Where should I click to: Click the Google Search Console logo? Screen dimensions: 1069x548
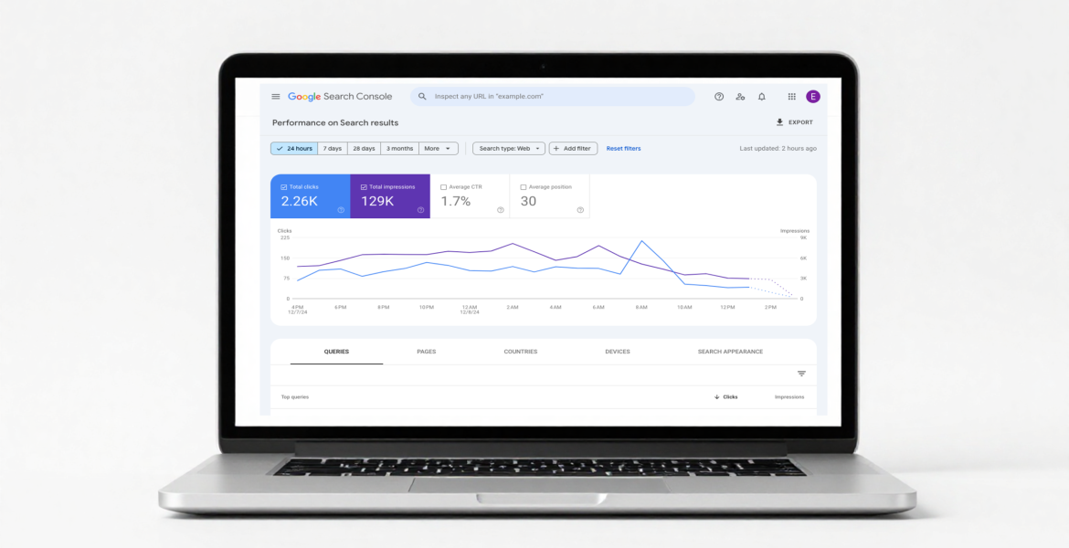(x=340, y=97)
